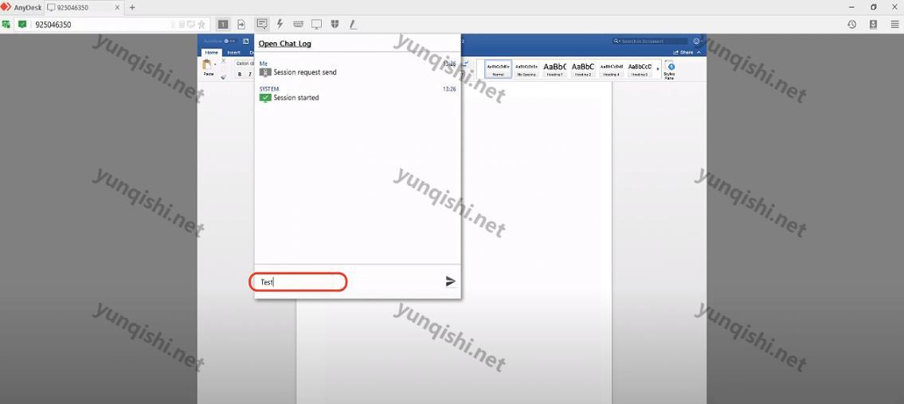904x404 pixels.
Task: Open the session history clock icon
Action: pyautogui.click(x=851, y=24)
